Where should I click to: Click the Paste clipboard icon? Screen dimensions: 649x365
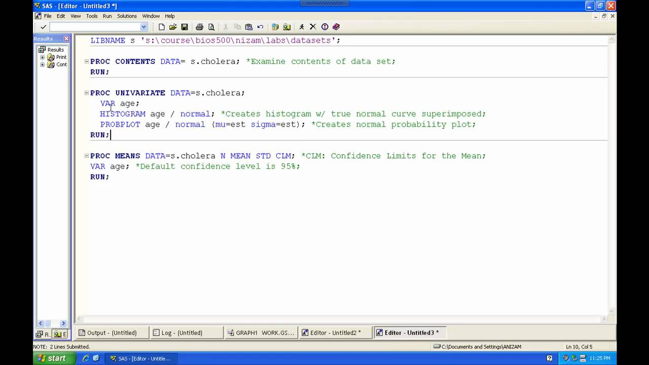coord(248,27)
